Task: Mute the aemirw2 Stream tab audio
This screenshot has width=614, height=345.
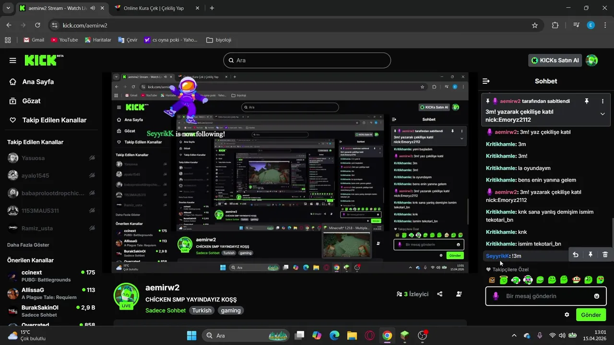Action: pyautogui.click(x=92, y=8)
